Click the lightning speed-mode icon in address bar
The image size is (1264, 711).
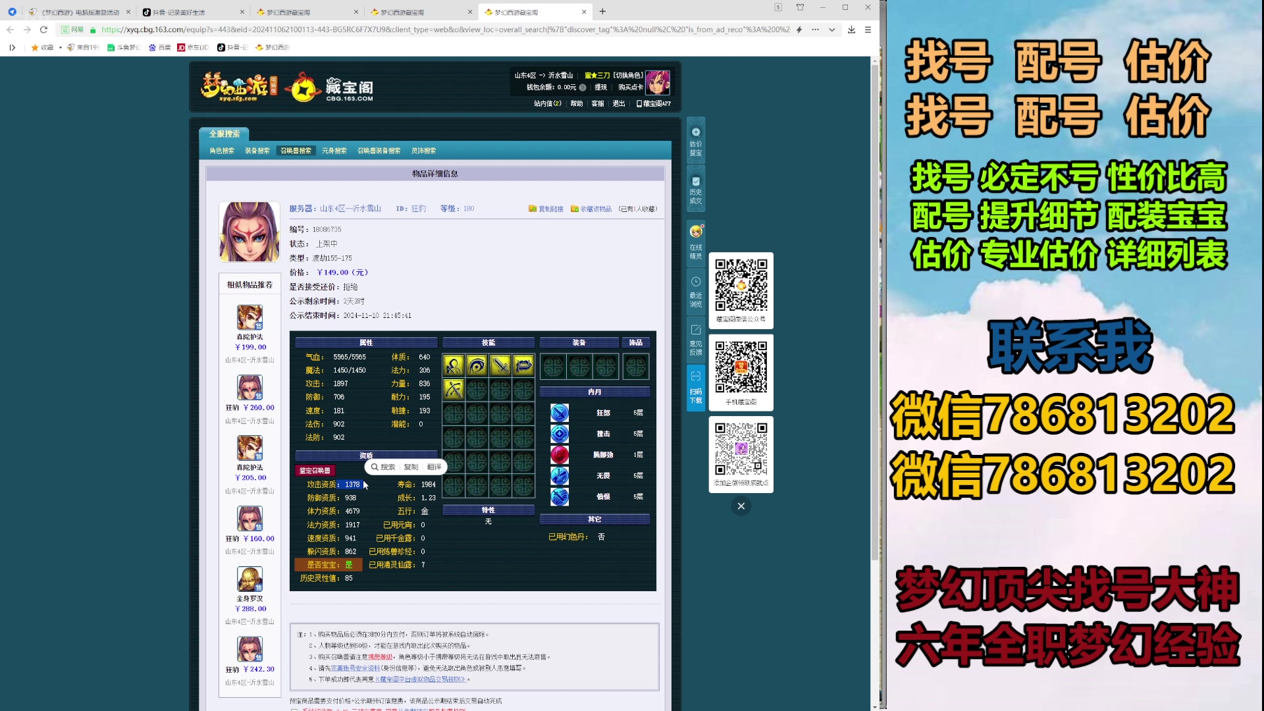tap(799, 30)
